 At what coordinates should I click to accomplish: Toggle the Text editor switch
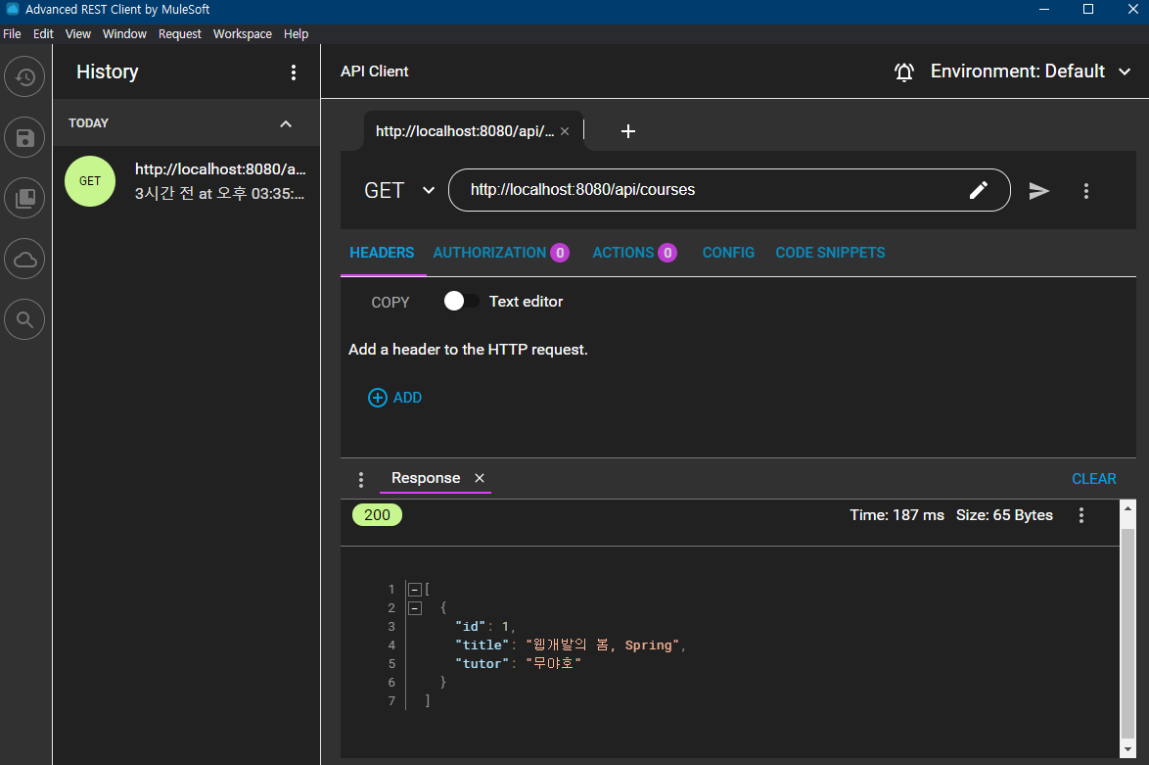pyautogui.click(x=462, y=302)
